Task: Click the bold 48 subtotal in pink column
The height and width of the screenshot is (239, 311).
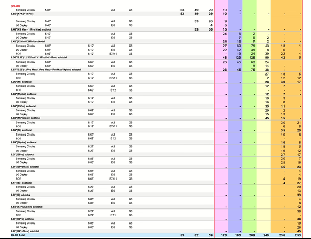Action: (x=224, y=58)
